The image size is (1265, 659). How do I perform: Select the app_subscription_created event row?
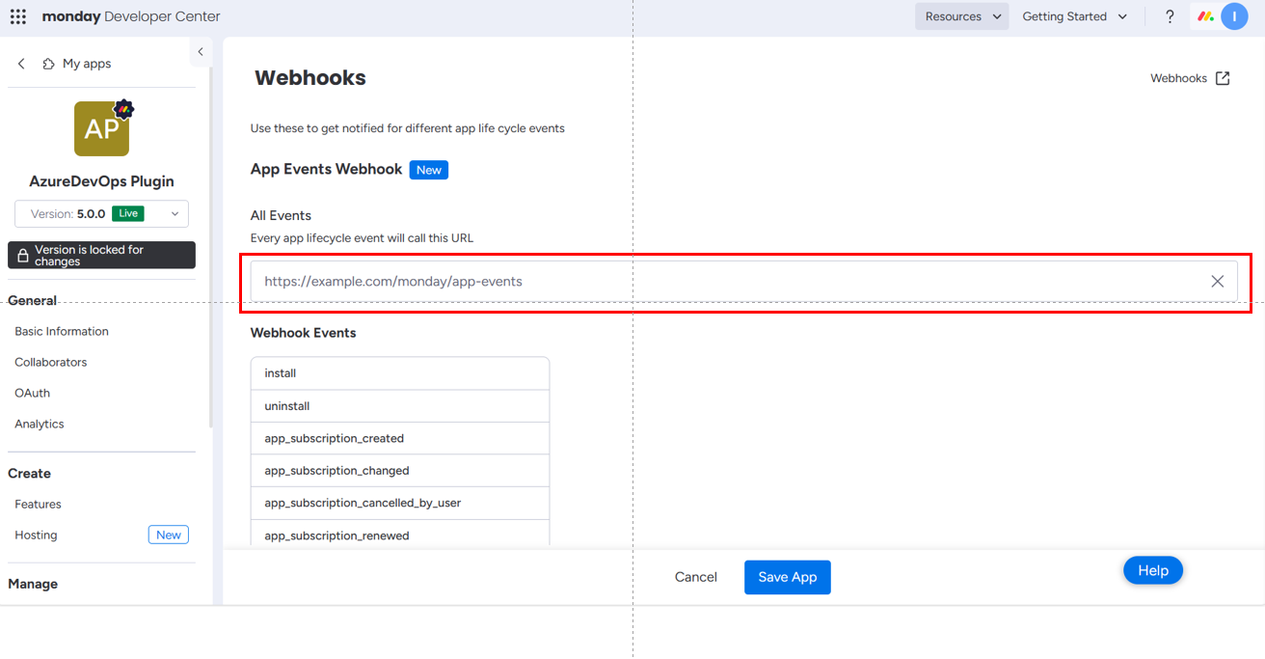pos(400,438)
